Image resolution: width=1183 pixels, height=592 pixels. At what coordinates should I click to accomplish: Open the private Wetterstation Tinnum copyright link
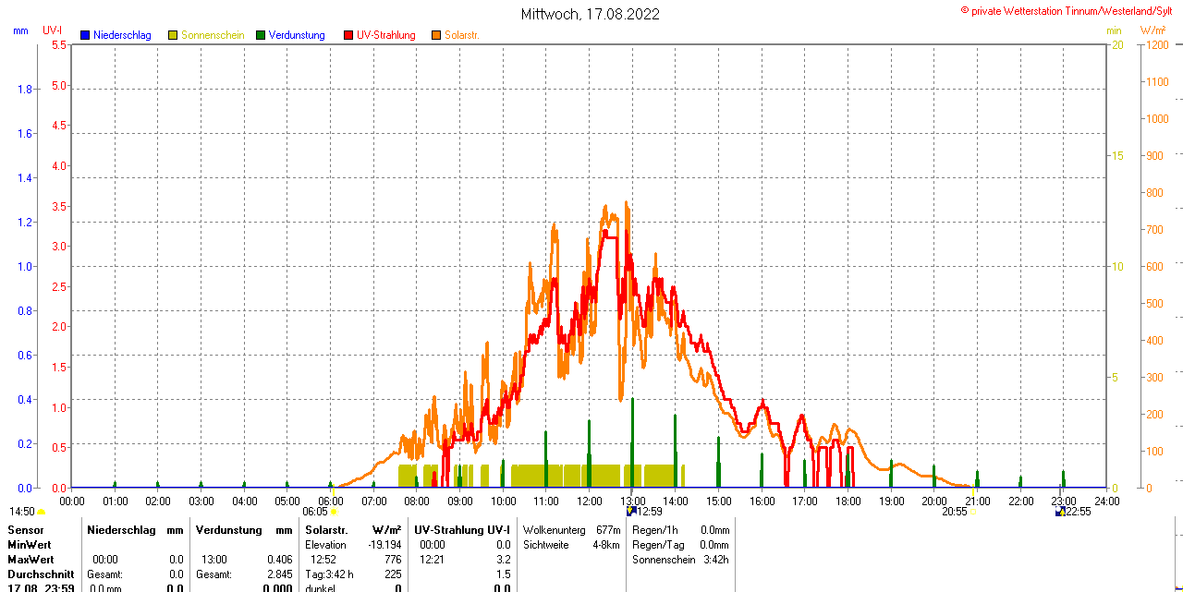(1070, 10)
